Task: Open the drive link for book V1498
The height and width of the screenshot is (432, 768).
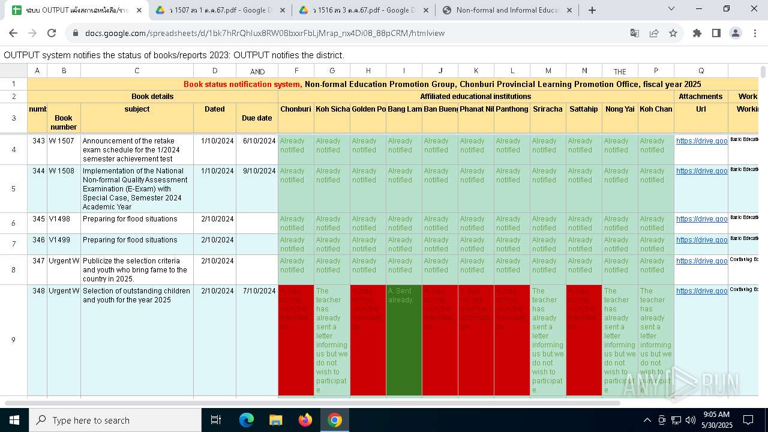Action: (x=702, y=219)
